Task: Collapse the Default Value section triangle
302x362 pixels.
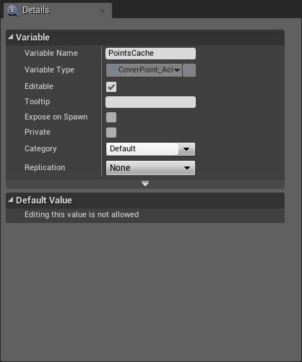Action: click(10, 200)
